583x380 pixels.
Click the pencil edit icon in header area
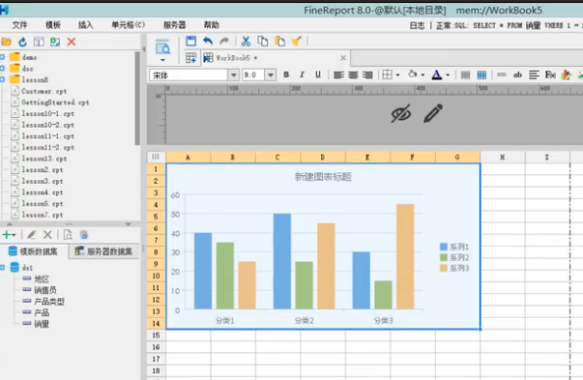tap(433, 113)
